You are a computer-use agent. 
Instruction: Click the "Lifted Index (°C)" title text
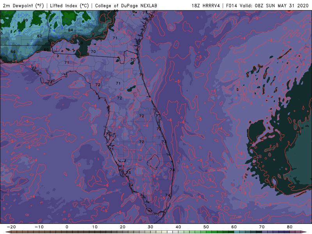point(69,5)
